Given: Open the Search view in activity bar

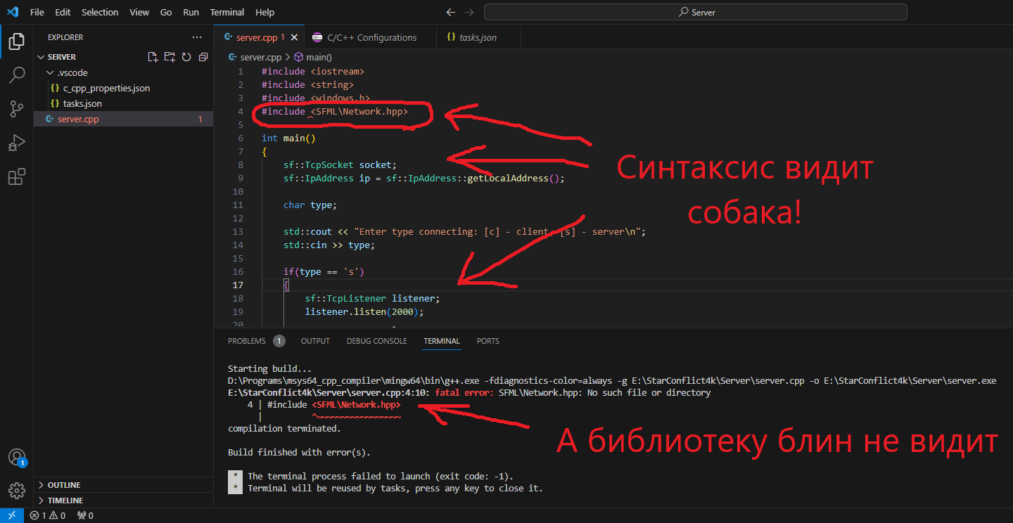Looking at the screenshot, I should tap(16, 75).
